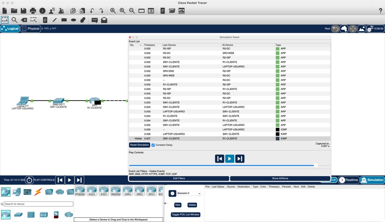The height and width of the screenshot is (222, 385).
Task: Click the Undo arrow in the toolbar
Action: tap(92, 11)
